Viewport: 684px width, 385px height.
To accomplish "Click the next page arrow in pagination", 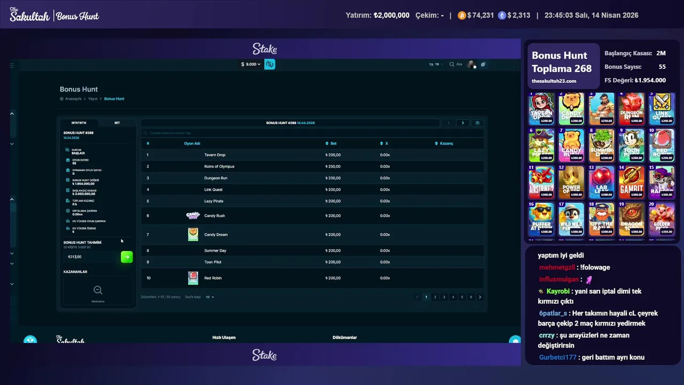I will [x=480, y=297].
